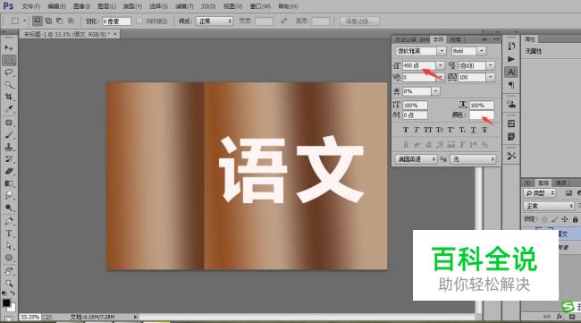Viewport: 581px width, 323px height.
Task: Switch to the Character tab
Action: click(x=438, y=39)
